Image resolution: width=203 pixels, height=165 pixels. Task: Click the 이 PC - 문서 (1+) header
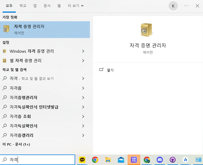pos(16,144)
